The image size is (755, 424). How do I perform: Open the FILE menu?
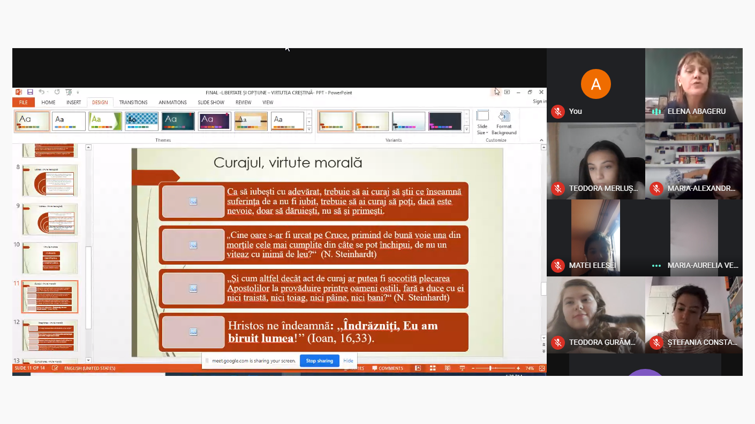(24, 102)
